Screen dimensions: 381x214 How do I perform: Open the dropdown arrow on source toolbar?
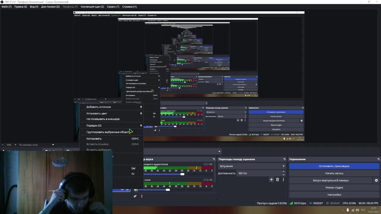click(219, 152)
